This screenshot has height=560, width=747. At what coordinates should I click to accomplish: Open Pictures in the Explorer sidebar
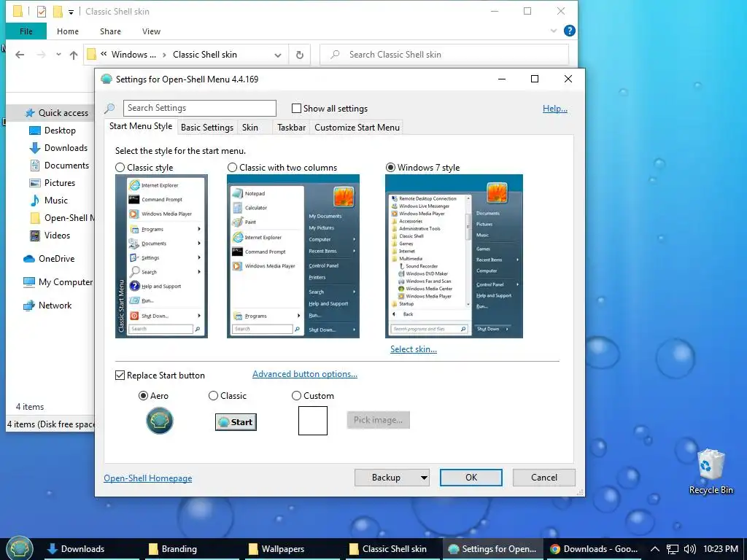pos(53,183)
